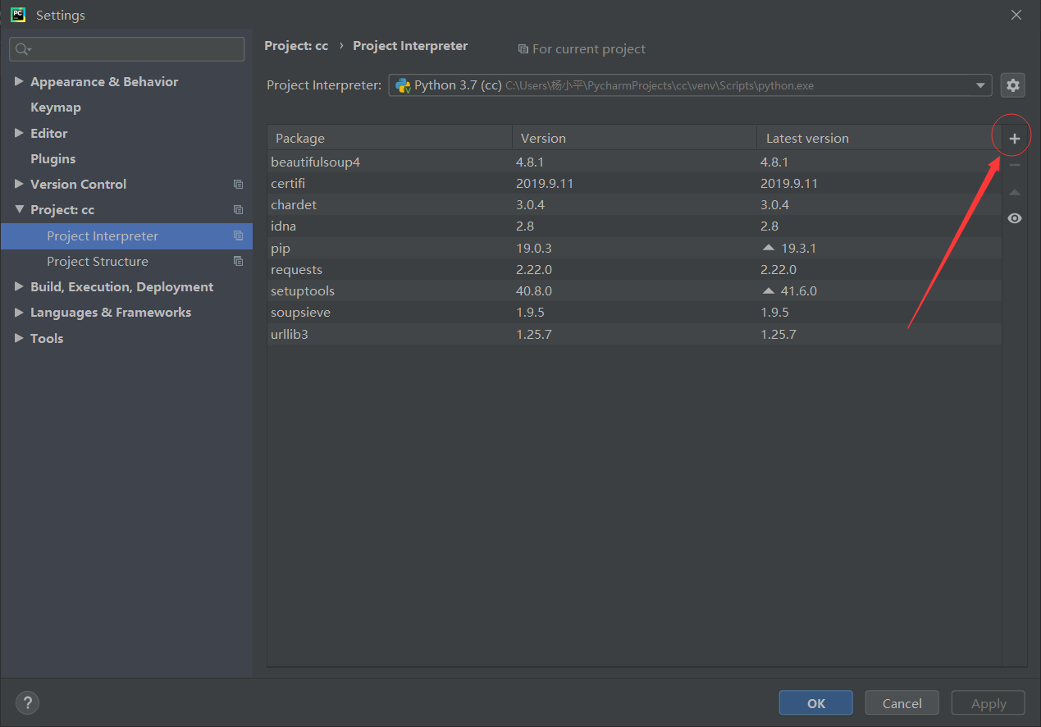
Task: Select the certifi package row
Action: [634, 183]
